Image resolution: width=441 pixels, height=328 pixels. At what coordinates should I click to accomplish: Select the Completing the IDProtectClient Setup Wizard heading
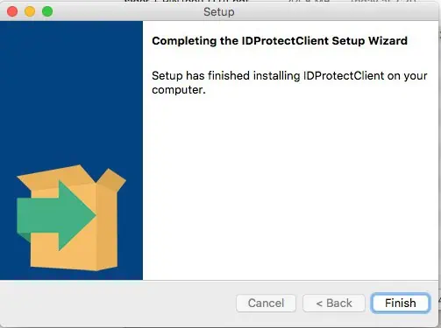click(280, 40)
